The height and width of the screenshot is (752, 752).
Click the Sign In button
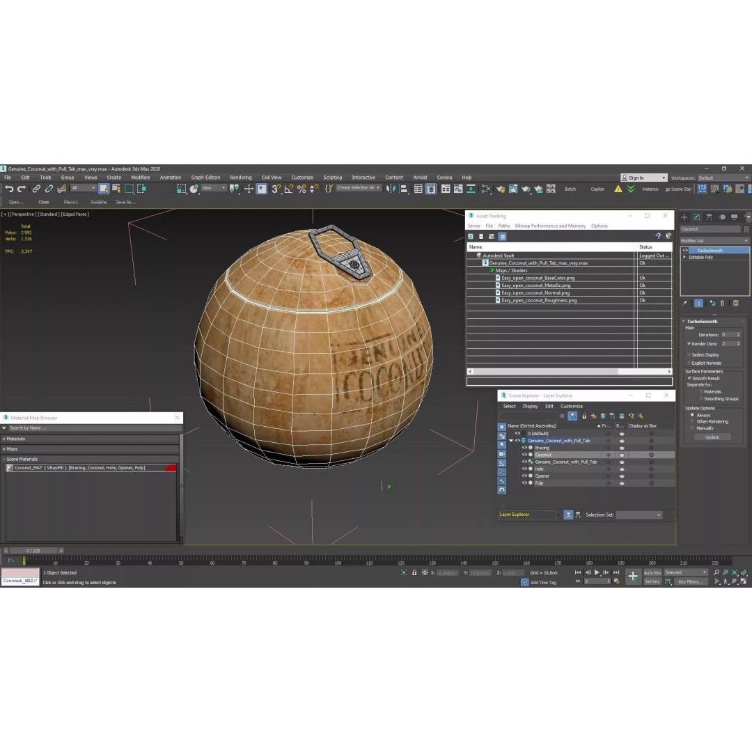[x=643, y=178]
